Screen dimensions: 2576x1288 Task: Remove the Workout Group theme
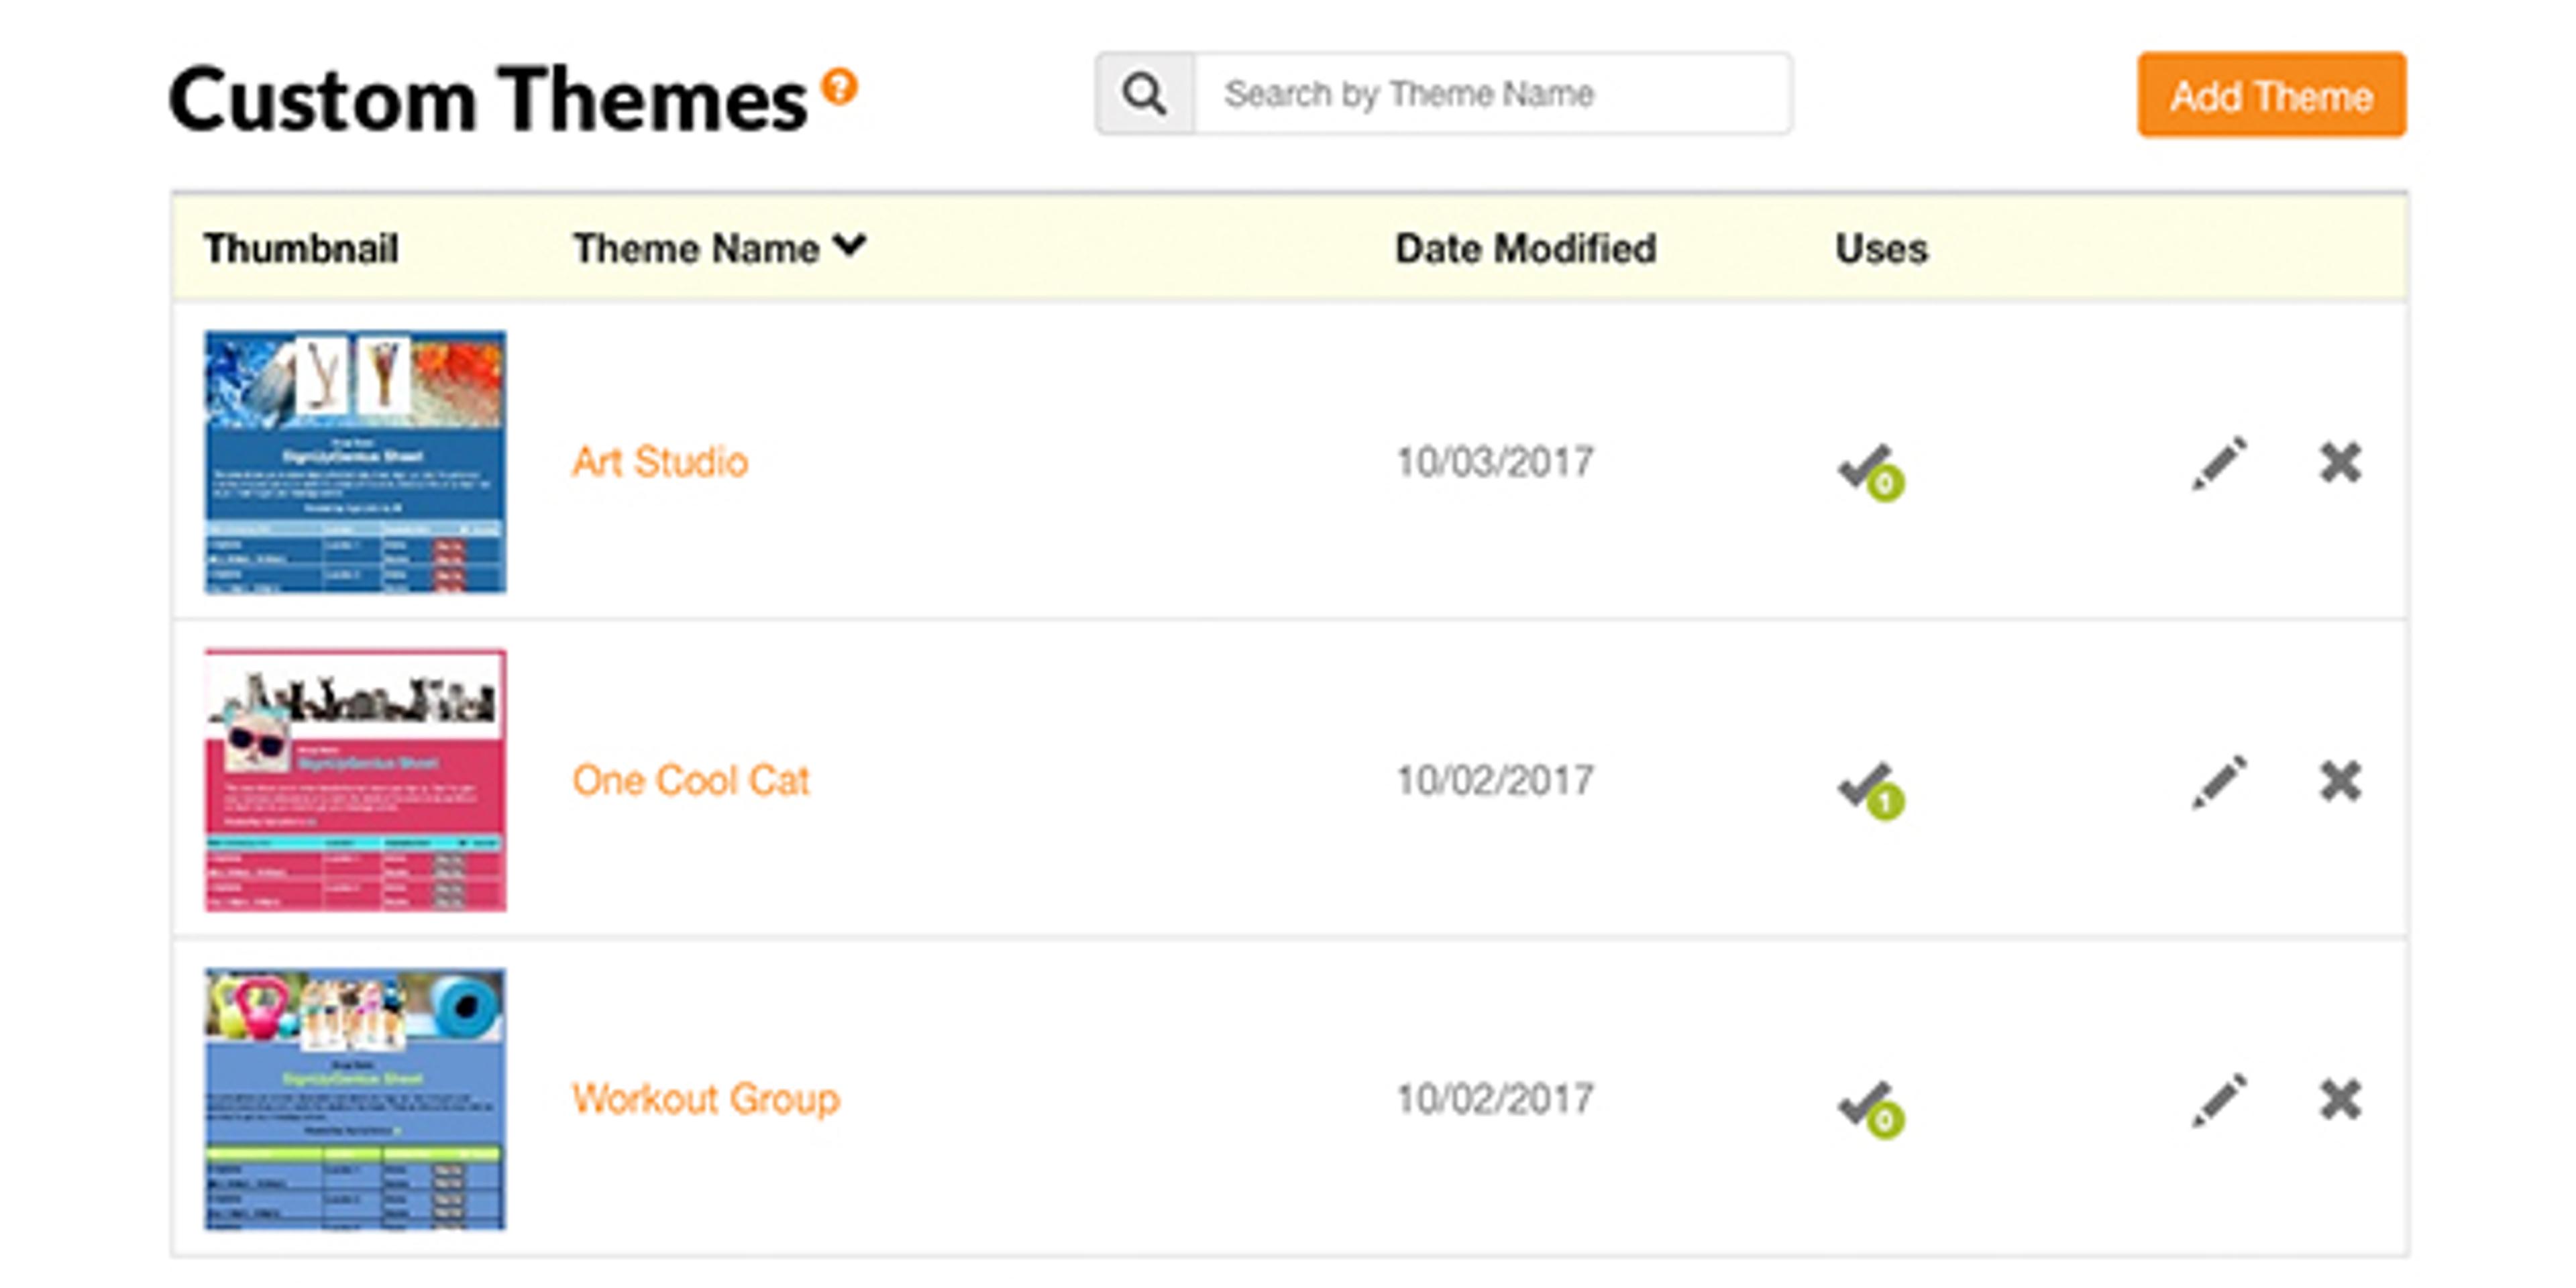[x=2340, y=1100]
